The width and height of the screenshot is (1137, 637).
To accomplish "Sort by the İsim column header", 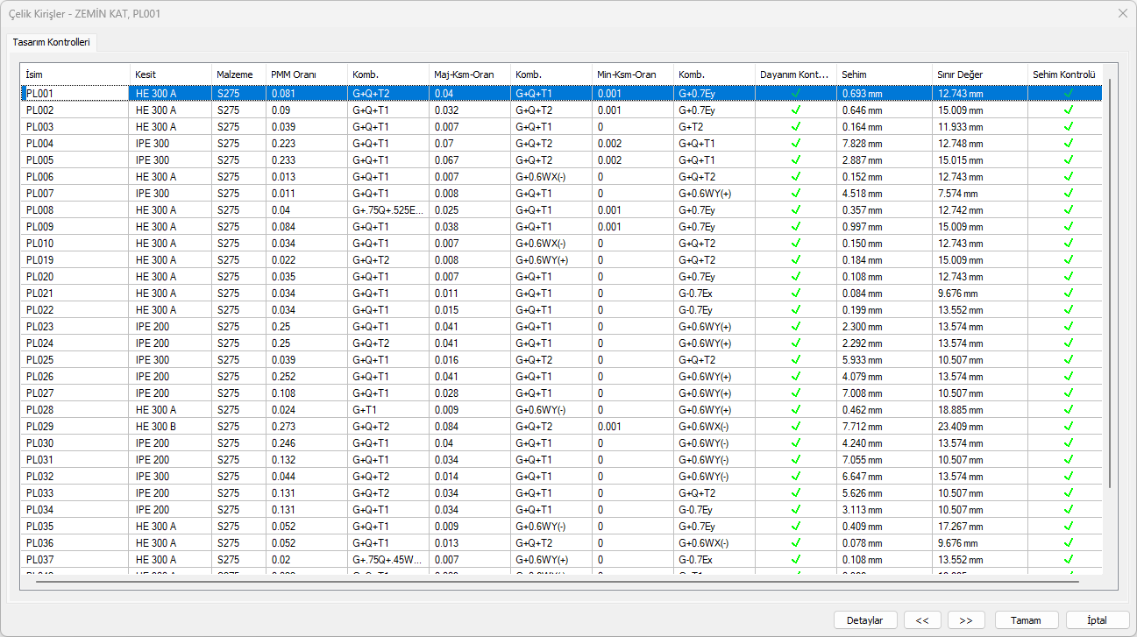I will point(75,74).
